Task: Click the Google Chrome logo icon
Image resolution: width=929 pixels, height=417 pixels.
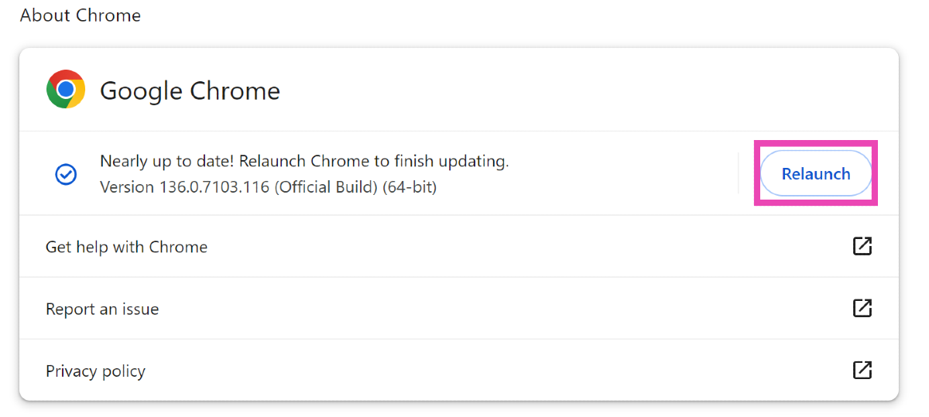Action: [x=66, y=90]
